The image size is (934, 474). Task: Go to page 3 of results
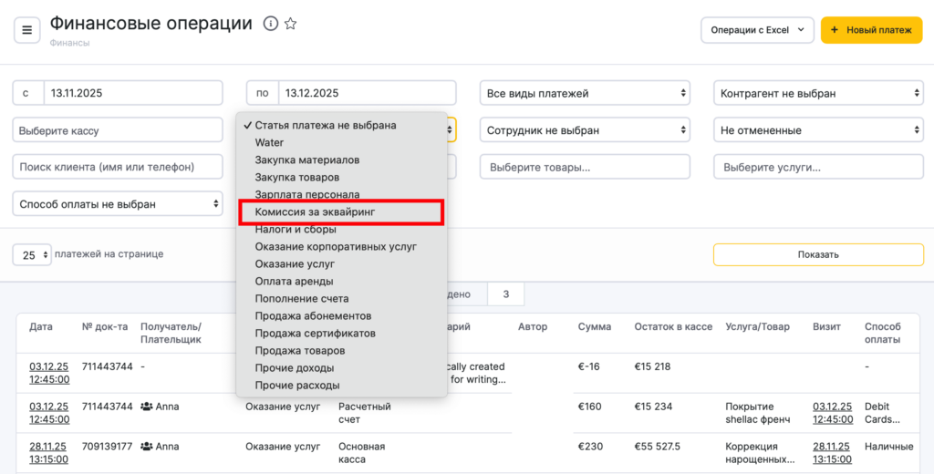point(505,294)
